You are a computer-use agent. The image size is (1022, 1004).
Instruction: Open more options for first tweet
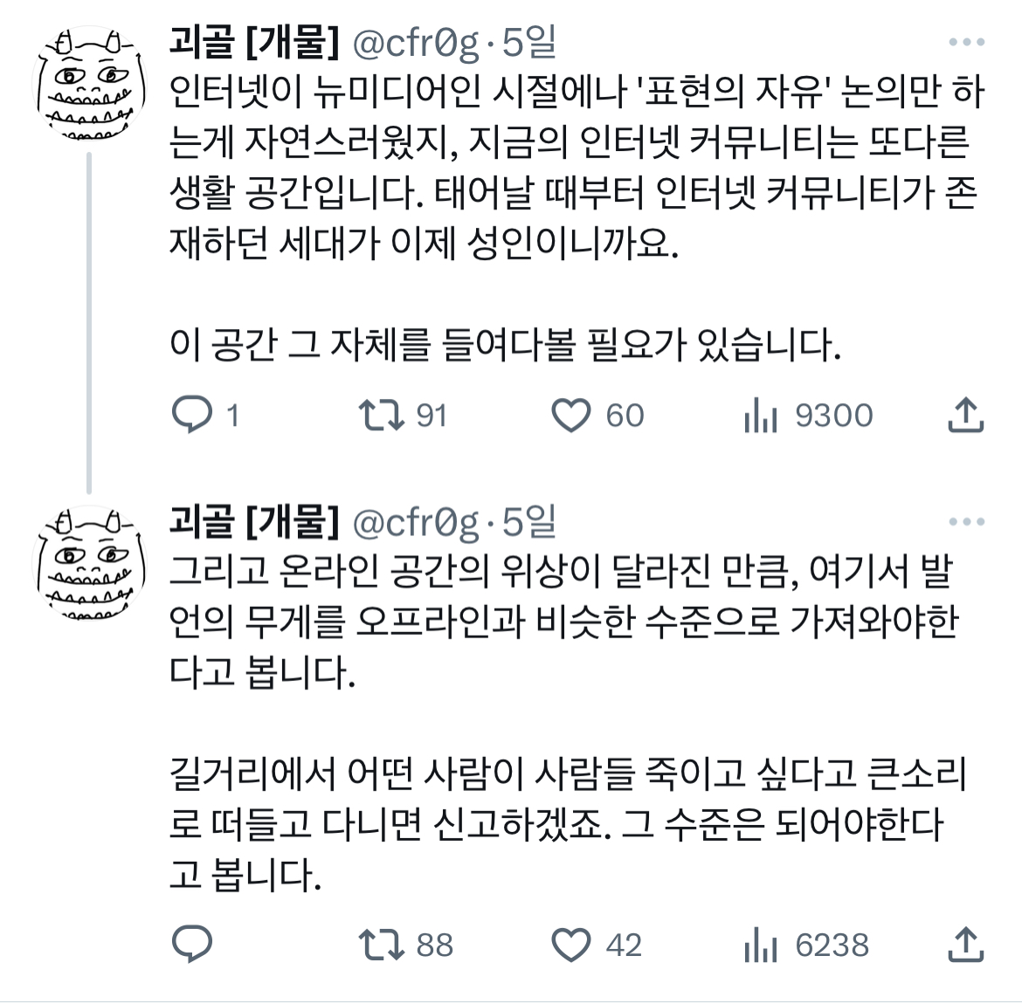click(966, 42)
